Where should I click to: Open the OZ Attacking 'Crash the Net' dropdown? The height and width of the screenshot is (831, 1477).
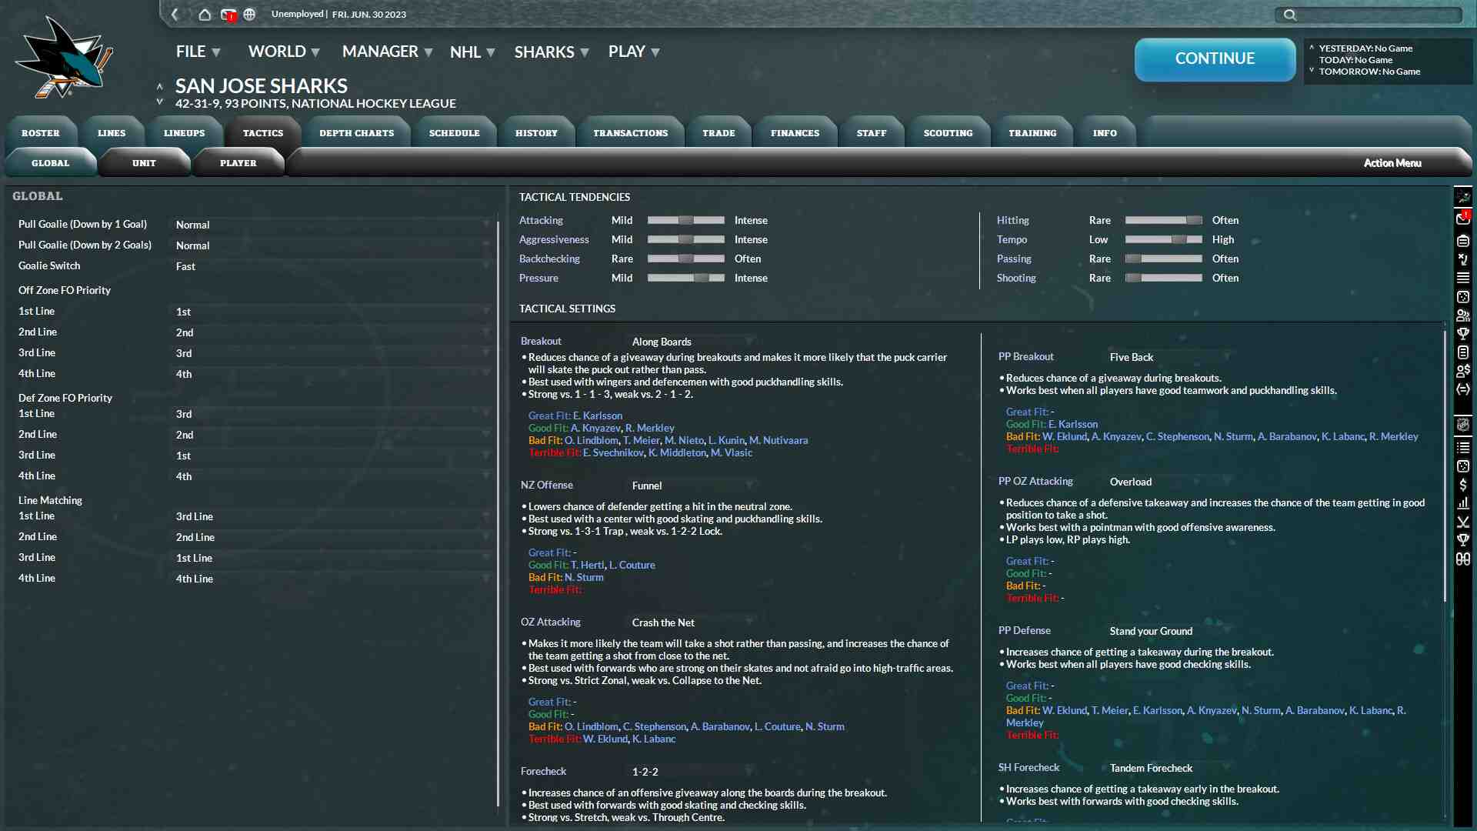coord(692,622)
